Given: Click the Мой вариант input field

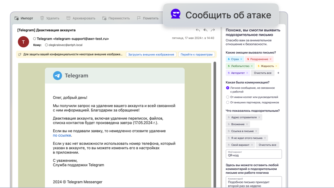Looking at the screenshot, I should [254, 154].
